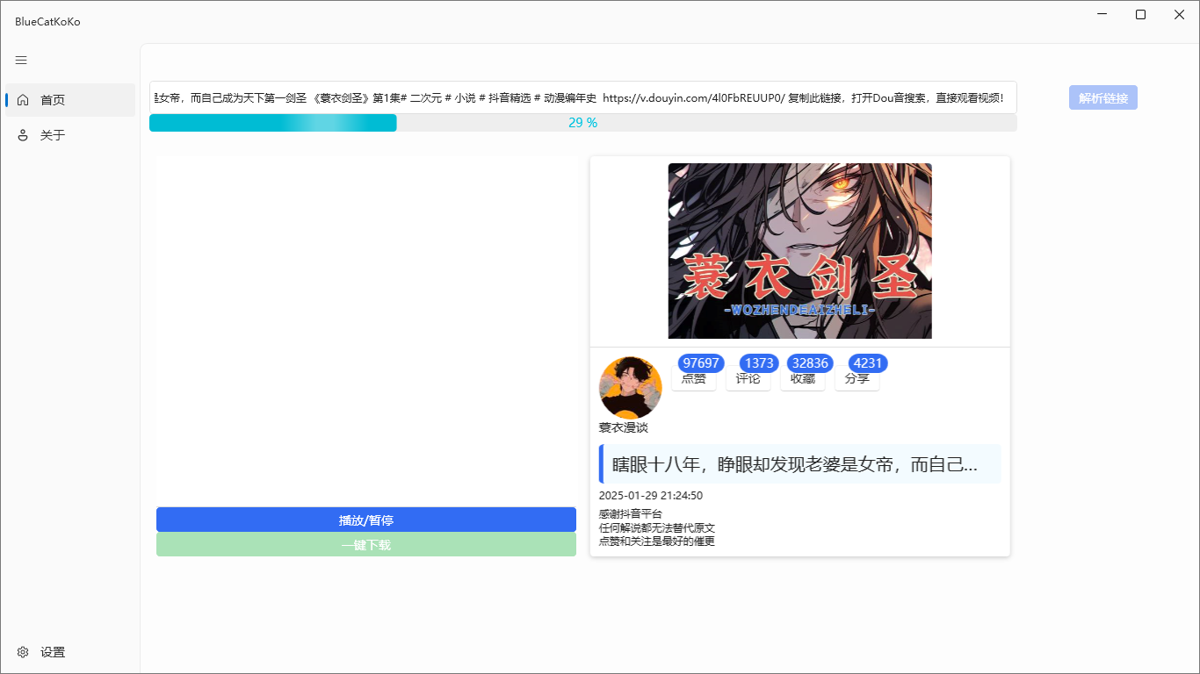This screenshot has height=674, width=1200.
Task: Click the 点赞 button
Action: pyautogui.click(x=694, y=379)
